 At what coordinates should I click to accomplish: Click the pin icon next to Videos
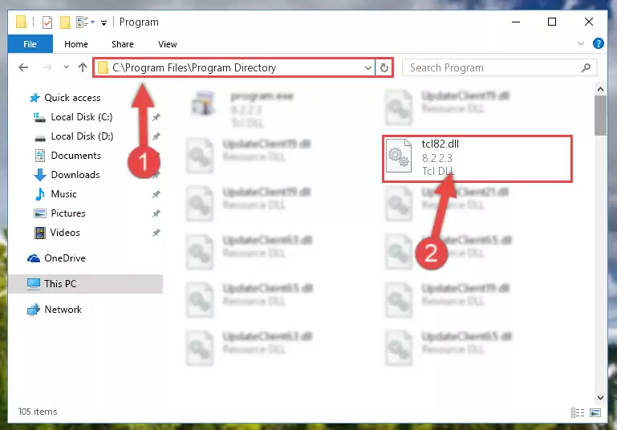(x=156, y=233)
